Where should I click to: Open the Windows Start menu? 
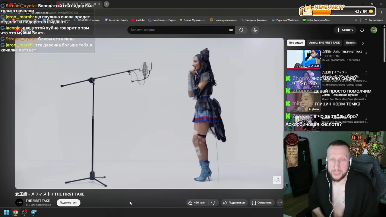tap(6, 212)
